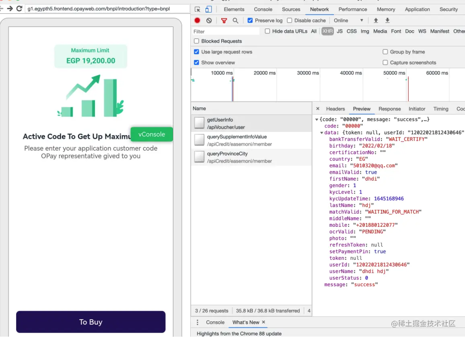Go forward in browser history
The width and height of the screenshot is (465, 337).
(10, 8)
